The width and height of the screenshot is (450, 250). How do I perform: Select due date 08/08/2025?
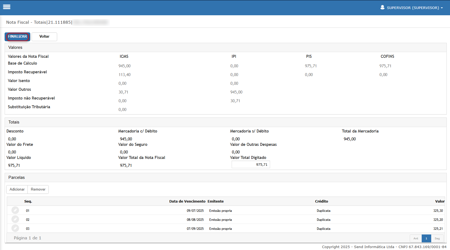tap(195, 220)
